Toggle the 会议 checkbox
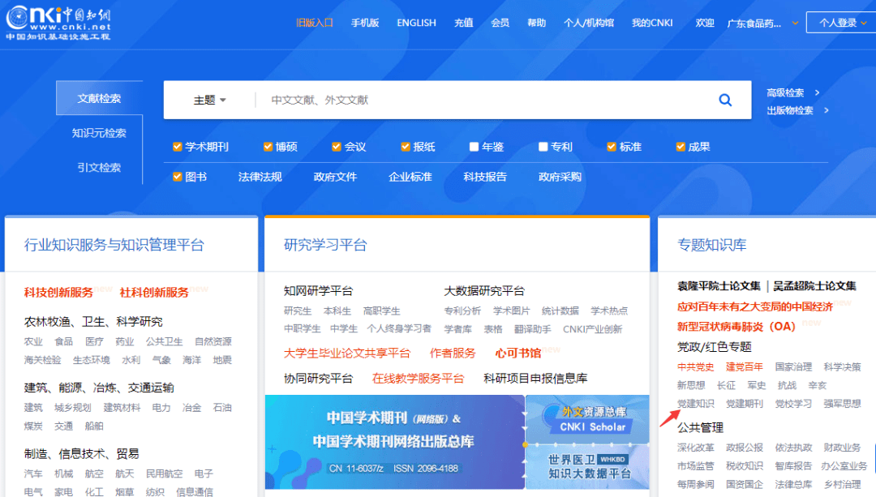 click(337, 147)
